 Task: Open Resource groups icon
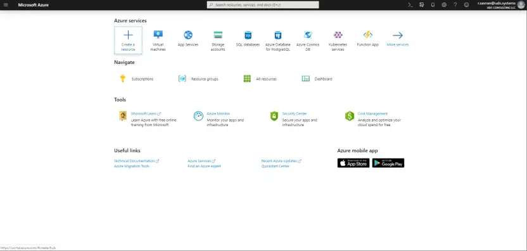pos(182,79)
